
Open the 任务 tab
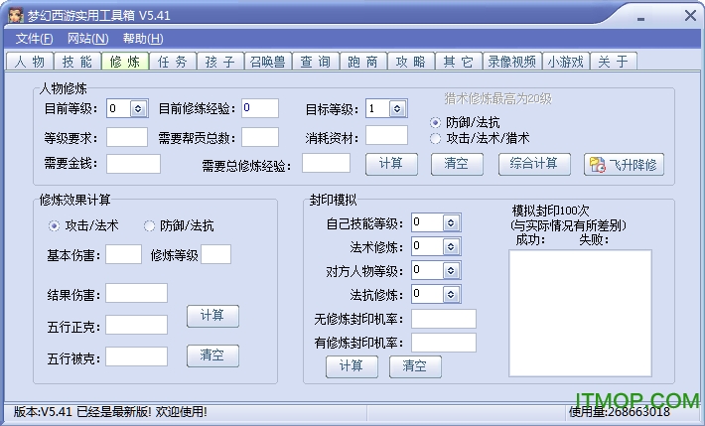point(173,62)
